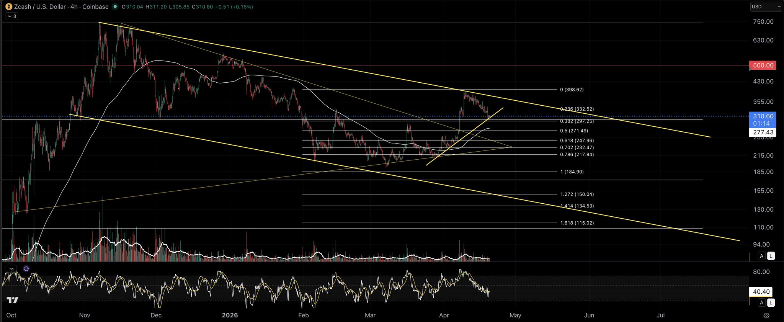Click the 80.00 oscillator axis label
The image size is (784, 322).
(x=761, y=272)
